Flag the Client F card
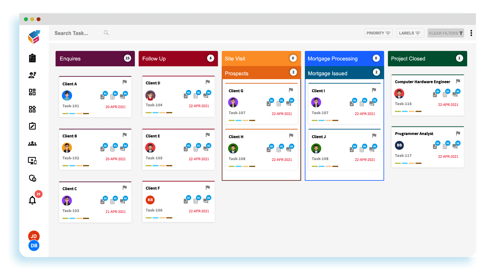 click(208, 187)
